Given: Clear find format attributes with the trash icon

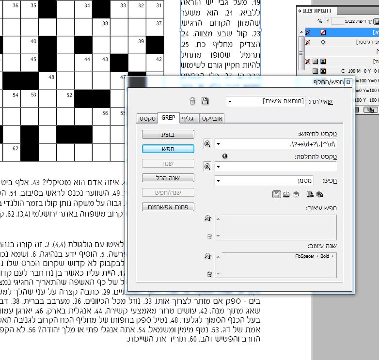Looking at the screenshot, I should click(209, 236).
